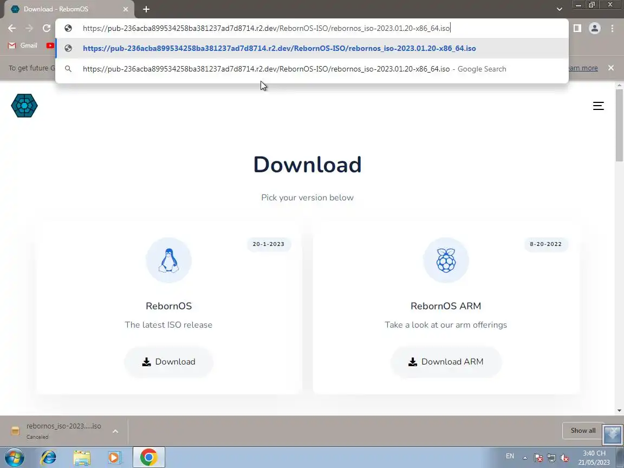
Task: Click the network tray icon
Action: coord(551,458)
